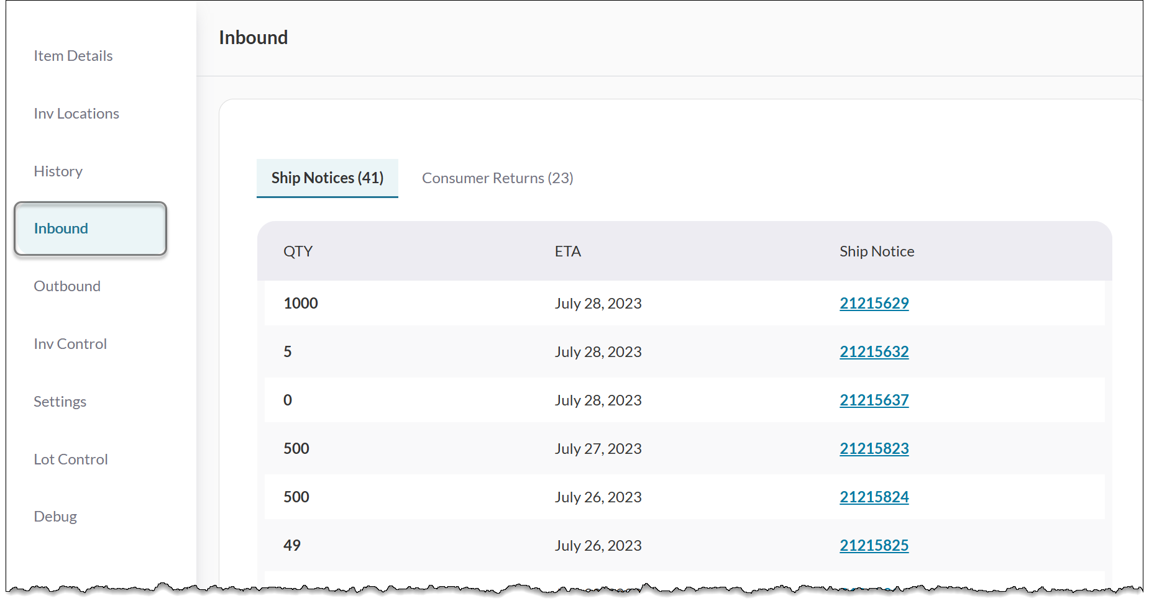The width and height of the screenshot is (1149, 606).
Task: Click ship notice 21215637
Action: [874, 400]
